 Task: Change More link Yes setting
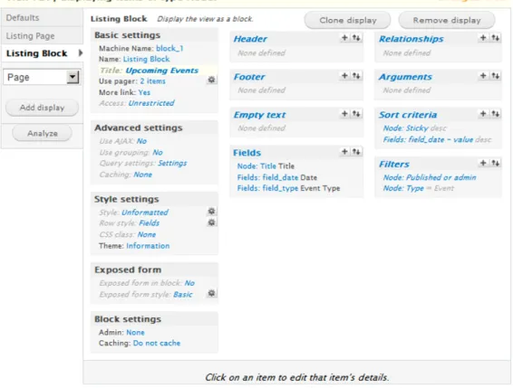point(144,92)
